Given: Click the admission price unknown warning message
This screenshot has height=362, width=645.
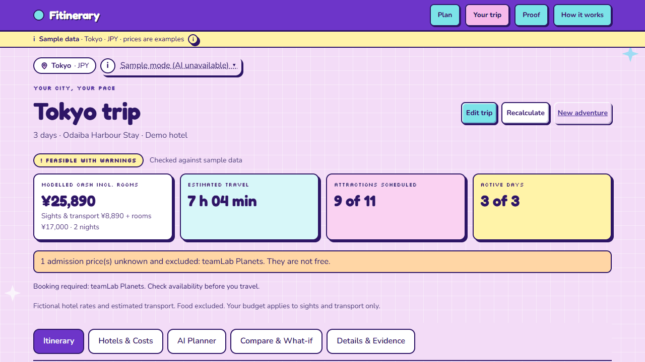Looking at the screenshot, I should click(x=322, y=261).
